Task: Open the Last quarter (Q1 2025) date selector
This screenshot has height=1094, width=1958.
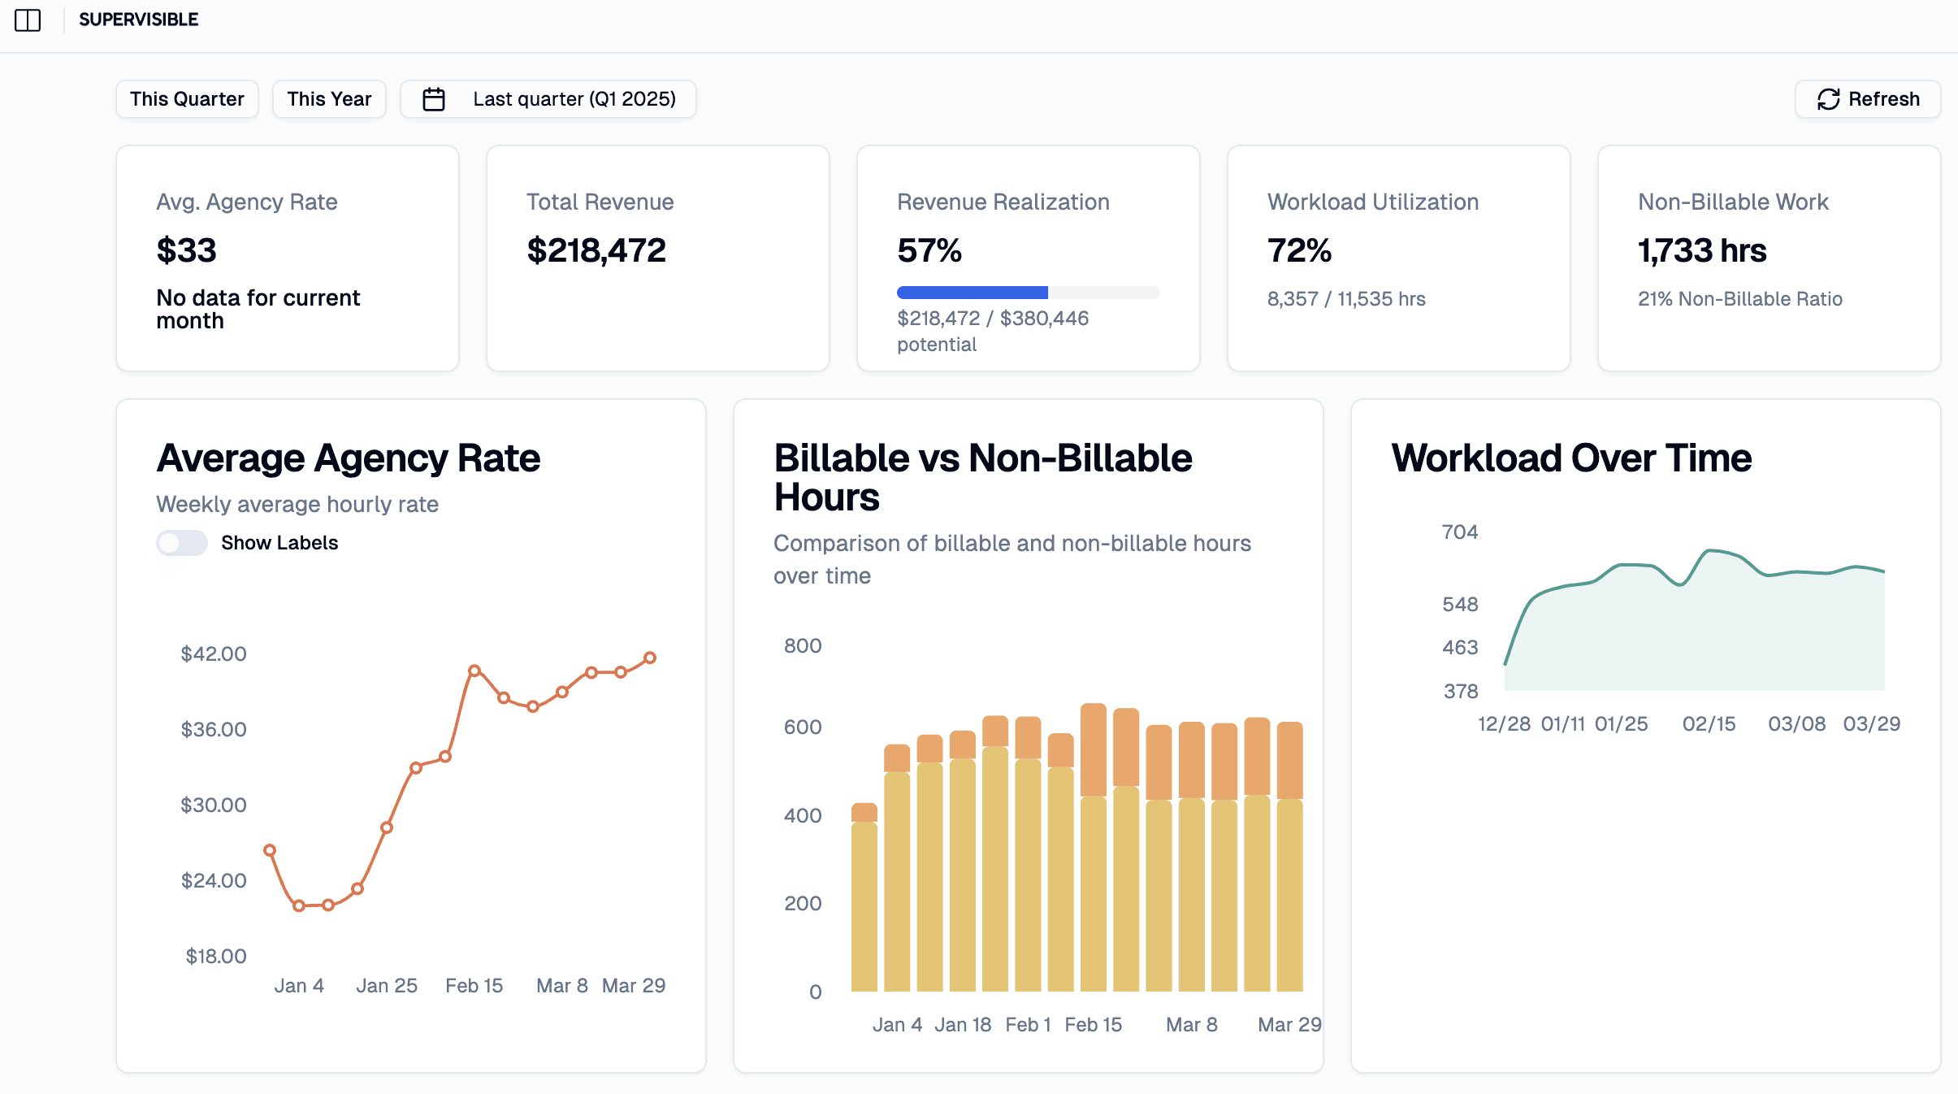Action: (548, 99)
